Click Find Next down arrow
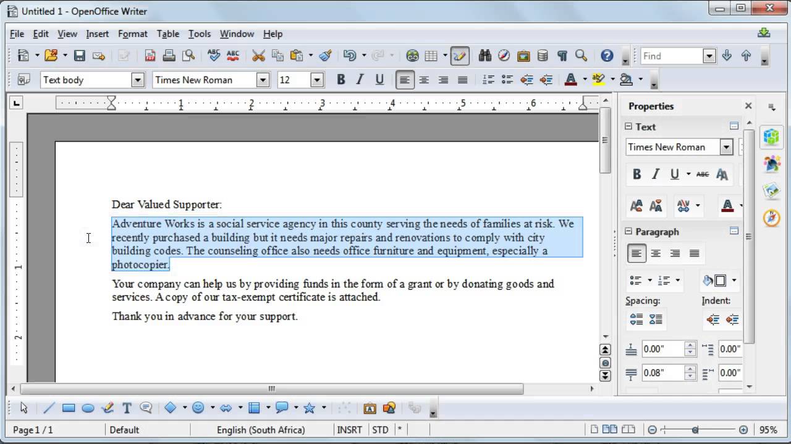The height and width of the screenshot is (444, 791). tap(727, 56)
